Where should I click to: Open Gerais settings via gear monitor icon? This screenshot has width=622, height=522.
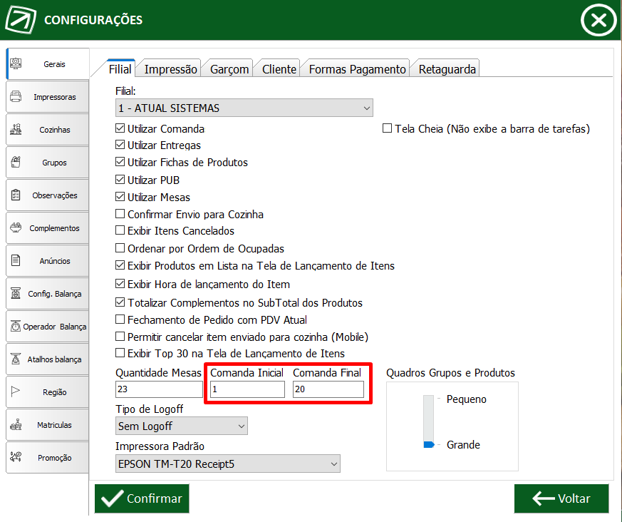[x=16, y=63]
